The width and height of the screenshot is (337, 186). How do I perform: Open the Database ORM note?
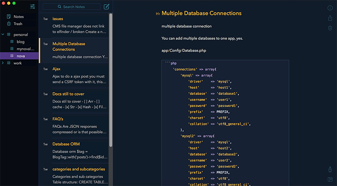point(74,151)
